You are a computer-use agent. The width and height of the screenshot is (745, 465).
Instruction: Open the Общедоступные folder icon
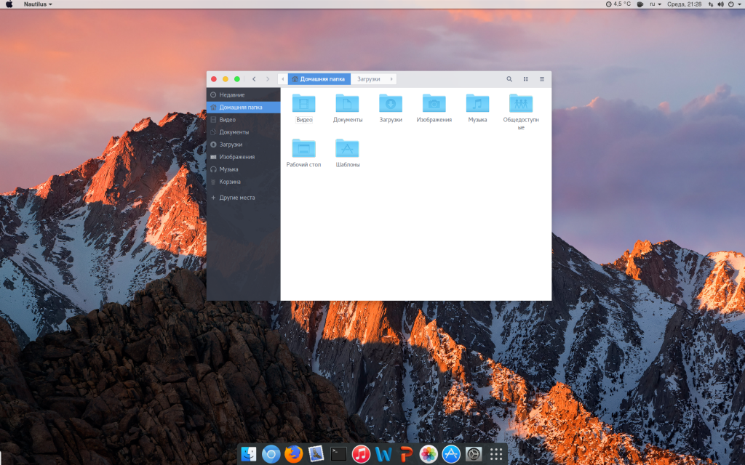(521, 103)
